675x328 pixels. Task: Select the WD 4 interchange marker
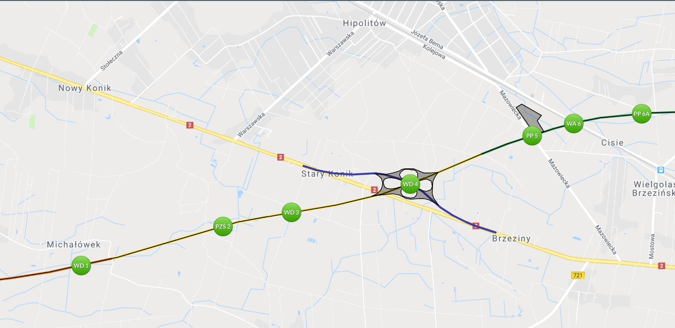410,184
